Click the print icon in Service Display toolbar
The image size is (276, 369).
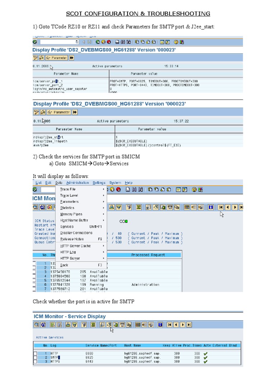tap(68, 325)
